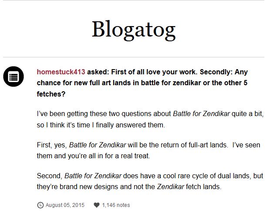Image resolution: width=273 pixels, height=213 pixels.
Task: Open the homestuck413 user profile link
Action: (61, 72)
